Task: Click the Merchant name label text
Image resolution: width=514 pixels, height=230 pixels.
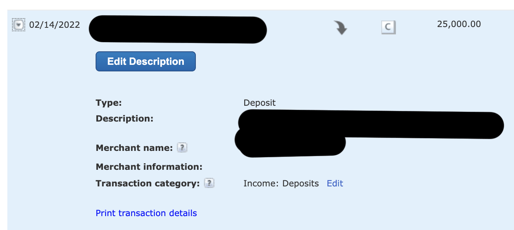Action: coord(134,148)
